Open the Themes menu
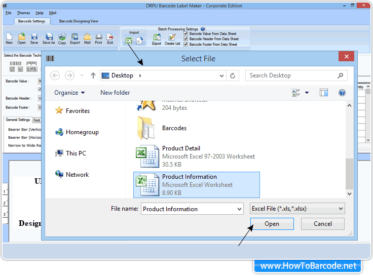 [x=23, y=13]
